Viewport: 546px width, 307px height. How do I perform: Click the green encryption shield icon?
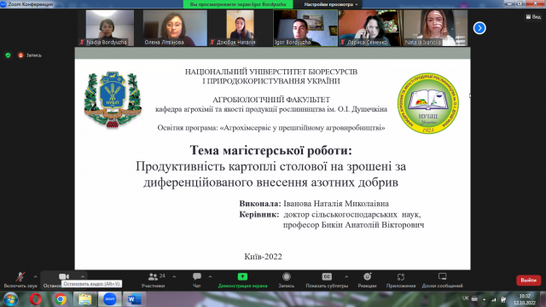pos(8,55)
